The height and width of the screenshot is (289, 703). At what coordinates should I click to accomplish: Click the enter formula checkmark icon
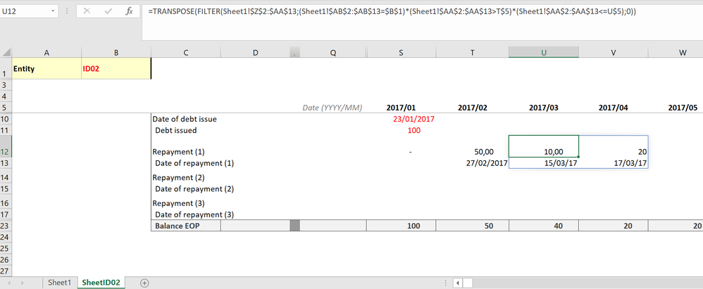pos(108,11)
